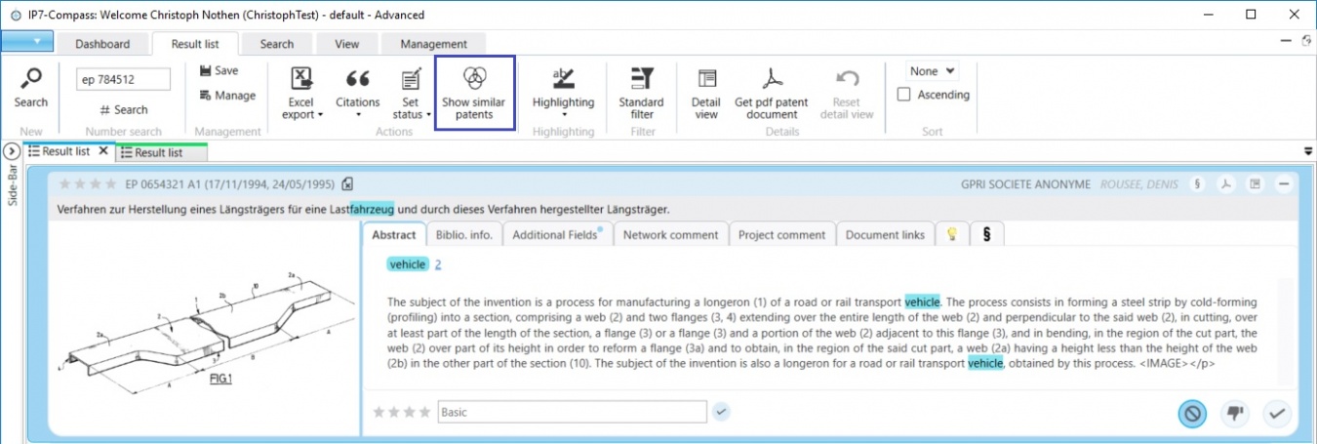
Task: Open the Biblio. info. tab
Action: point(464,234)
